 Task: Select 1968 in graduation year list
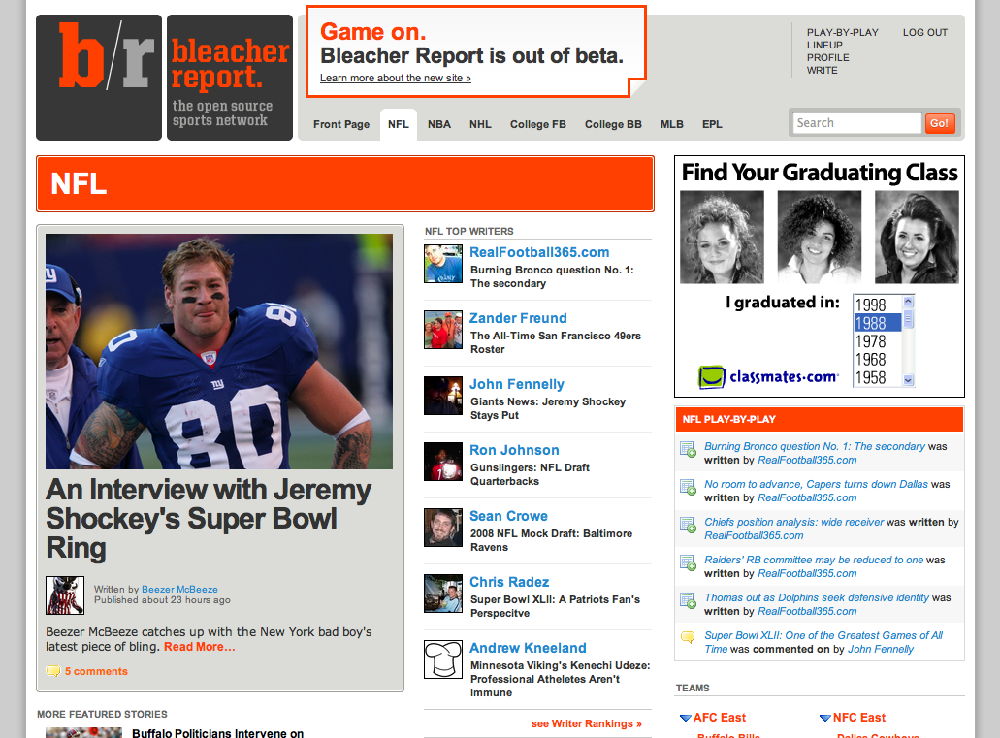(x=878, y=360)
